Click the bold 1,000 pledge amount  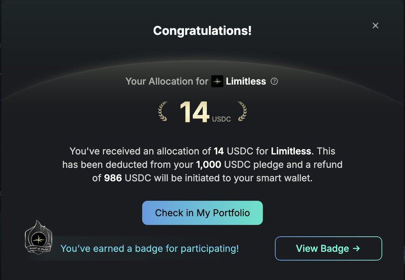209,165
